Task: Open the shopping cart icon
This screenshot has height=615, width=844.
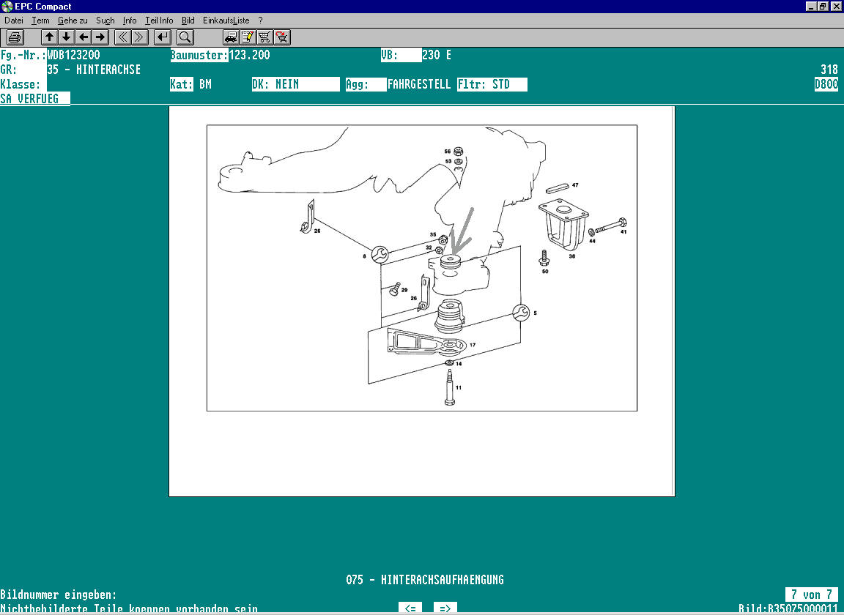Action: tap(264, 37)
